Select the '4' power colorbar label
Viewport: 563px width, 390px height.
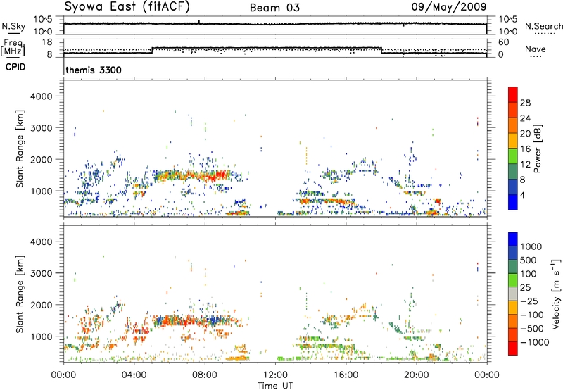click(x=523, y=196)
